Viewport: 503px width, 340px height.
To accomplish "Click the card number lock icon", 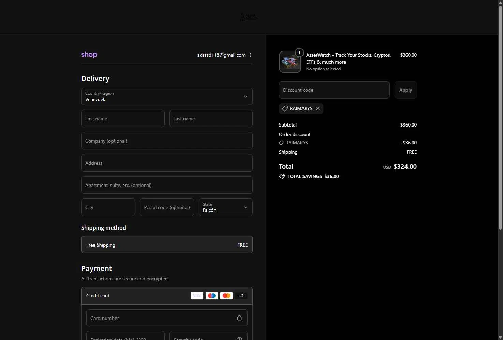I will pos(239,318).
